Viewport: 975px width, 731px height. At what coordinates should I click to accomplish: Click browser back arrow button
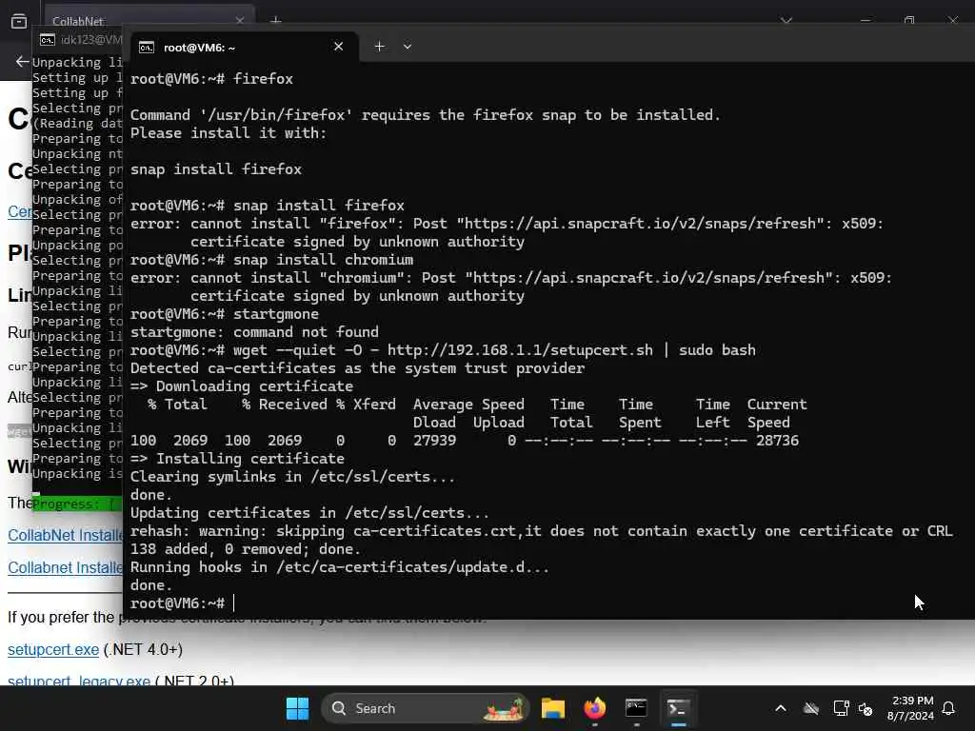[22, 61]
